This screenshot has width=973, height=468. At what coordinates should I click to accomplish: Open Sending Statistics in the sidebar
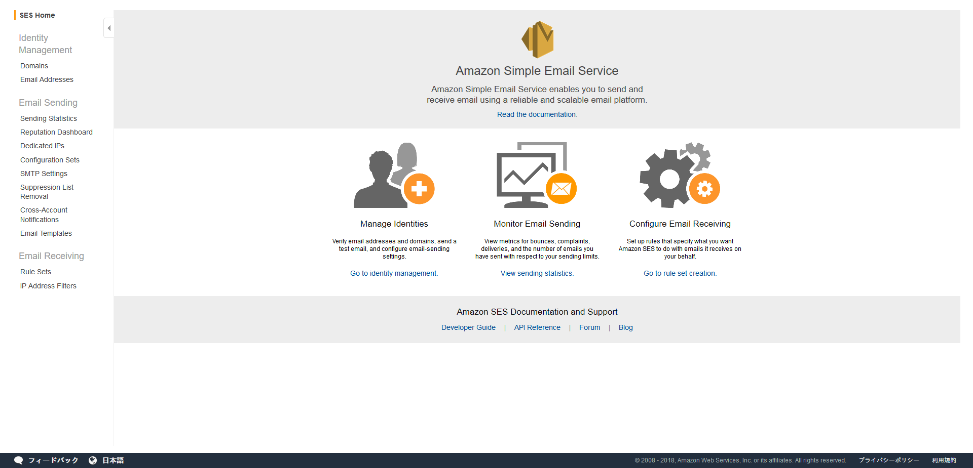(x=49, y=118)
